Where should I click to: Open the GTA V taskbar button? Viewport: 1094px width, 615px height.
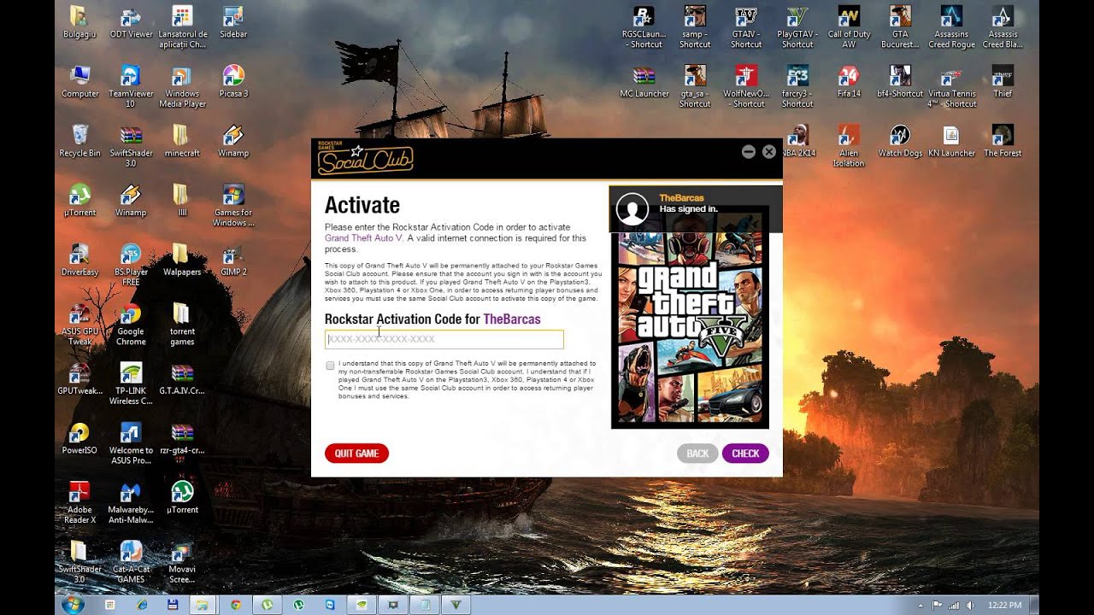click(456, 605)
